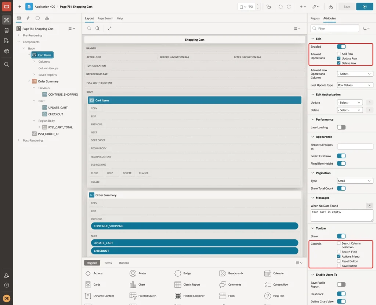This screenshot has height=305, width=376.
Task: Switch to the Rendering tree tab
Action: click(x=19, y=18)
